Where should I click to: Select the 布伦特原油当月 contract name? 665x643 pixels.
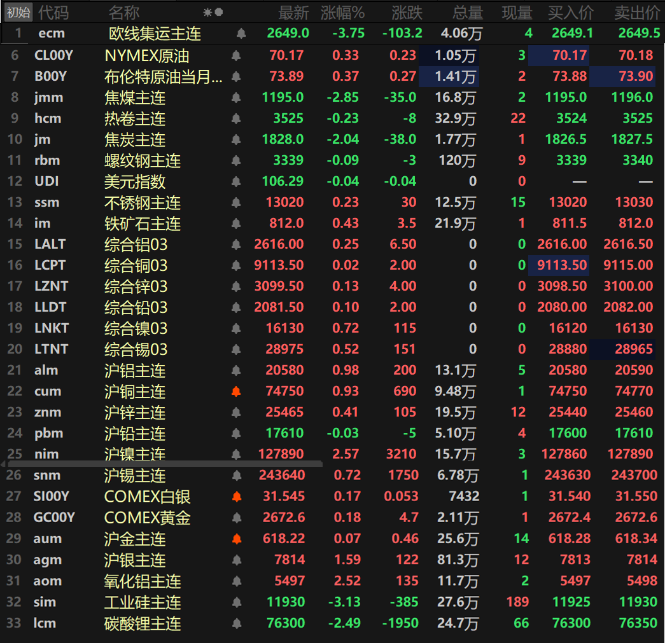[x=164, y=77]
